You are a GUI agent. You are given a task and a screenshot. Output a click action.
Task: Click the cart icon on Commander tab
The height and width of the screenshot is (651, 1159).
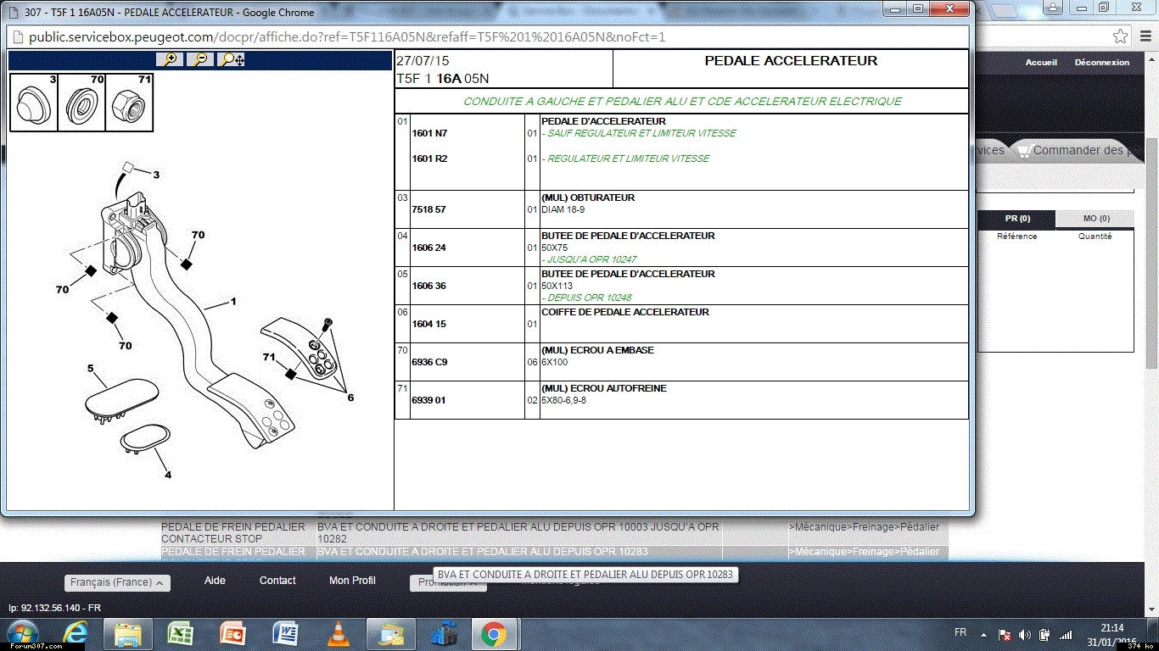(1023, 151)
